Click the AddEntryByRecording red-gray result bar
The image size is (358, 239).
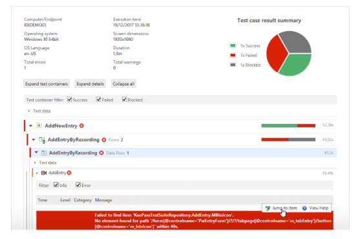tap(288, 140)
